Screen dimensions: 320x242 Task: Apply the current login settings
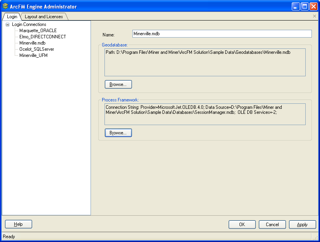coord(302,225)
